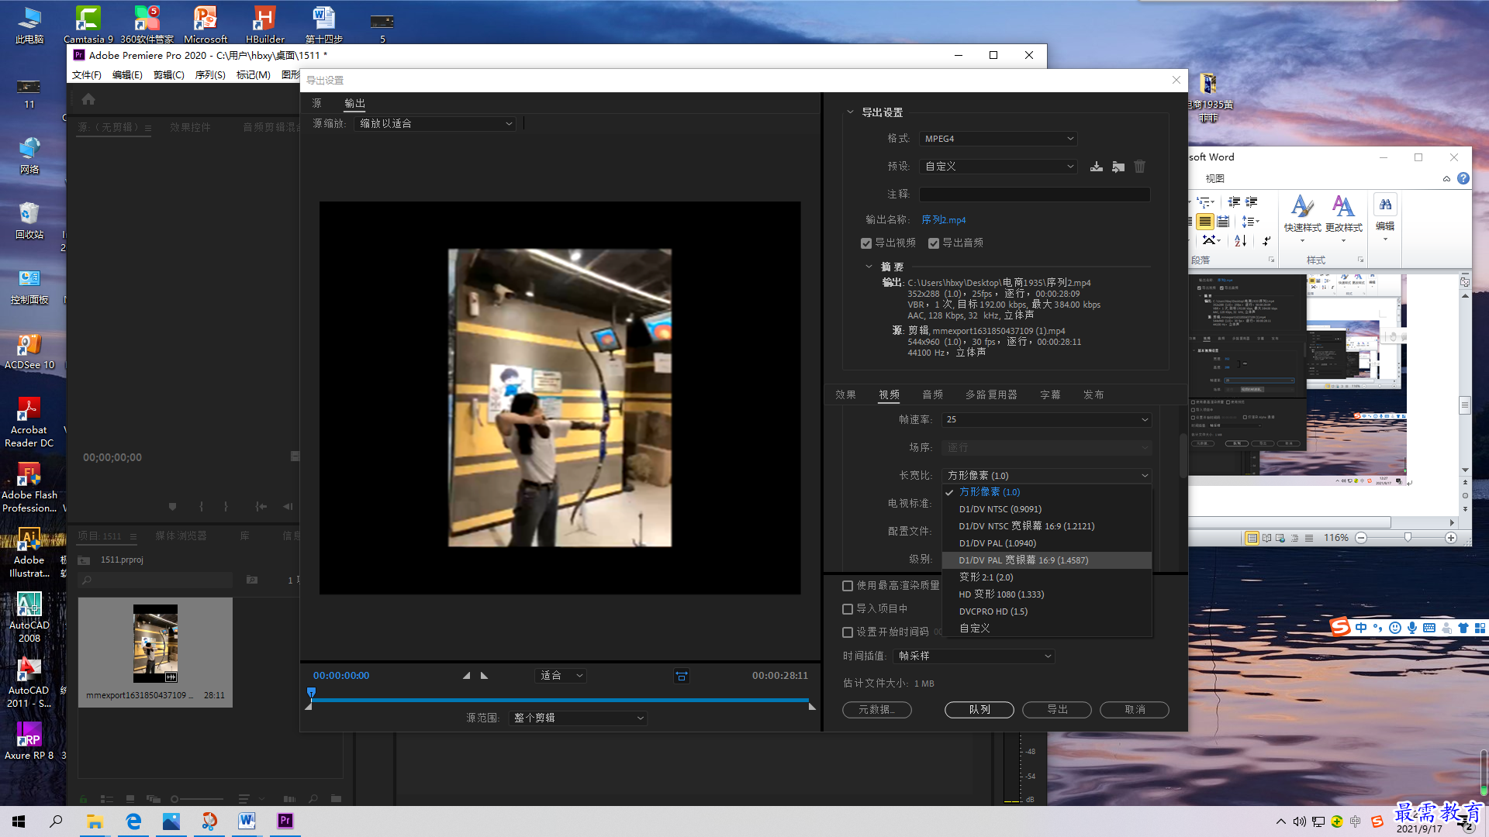Open Microsoft Edge from the taskbar
Screen dimensions: 1489x837
point(133,821)
